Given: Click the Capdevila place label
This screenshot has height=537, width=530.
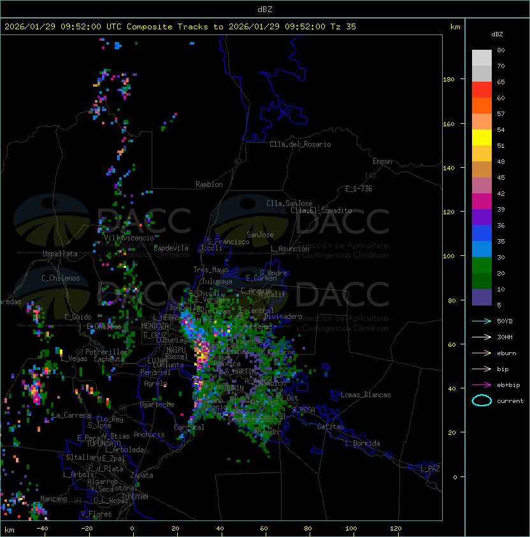Looking at the screenshot, I should coord(171,248).
